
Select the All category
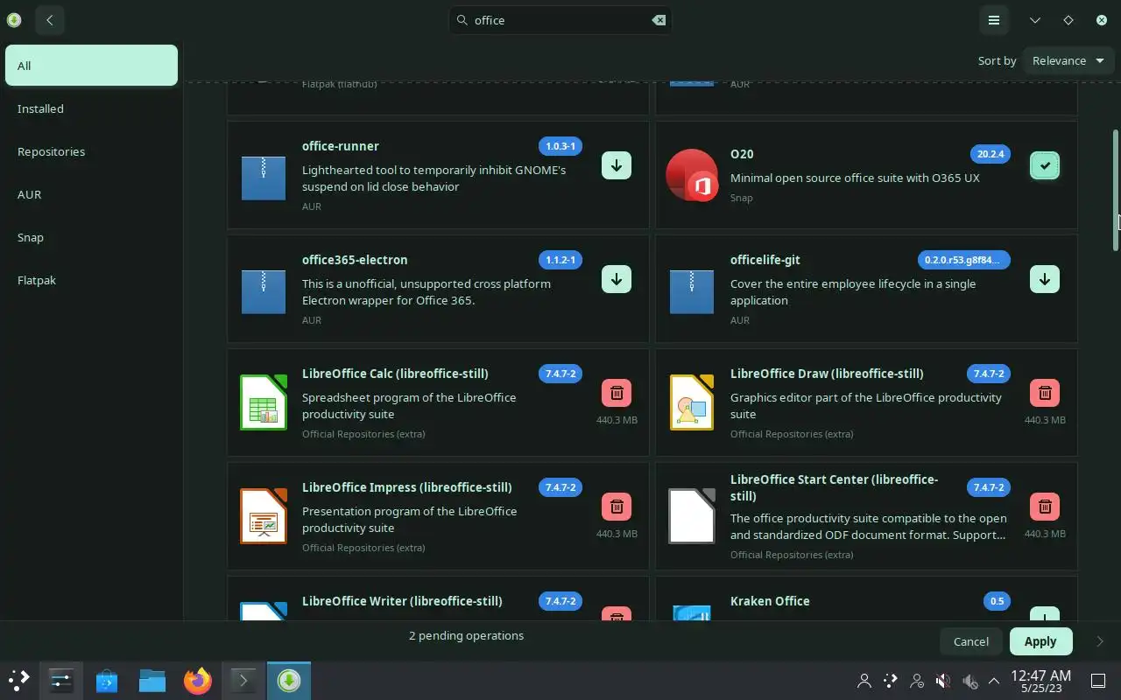(x=91, y=66)
